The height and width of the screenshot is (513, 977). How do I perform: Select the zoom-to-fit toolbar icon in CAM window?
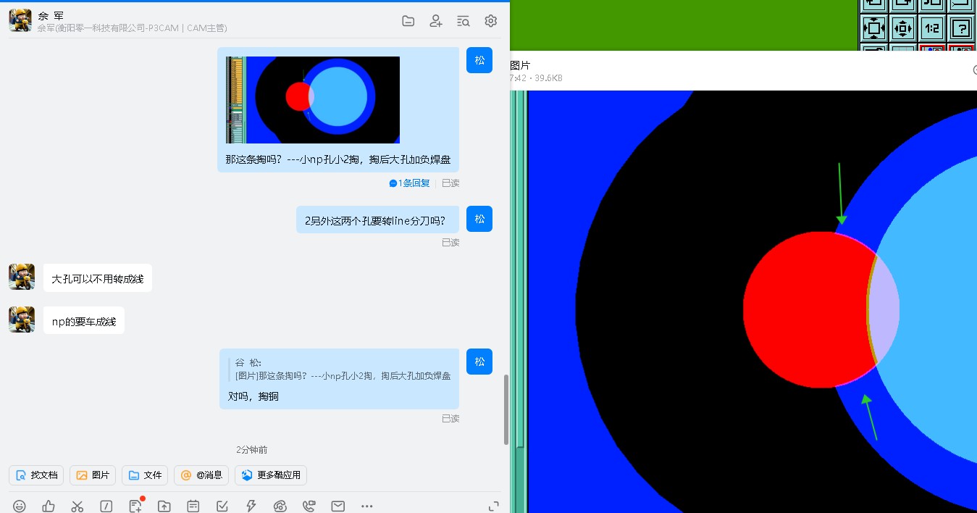874,29
